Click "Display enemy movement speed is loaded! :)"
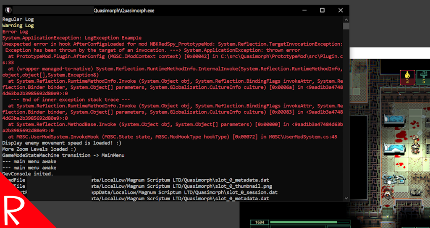 tap(62, 143)
